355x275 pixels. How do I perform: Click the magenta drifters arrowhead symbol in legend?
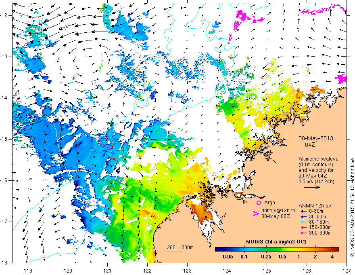256,214
